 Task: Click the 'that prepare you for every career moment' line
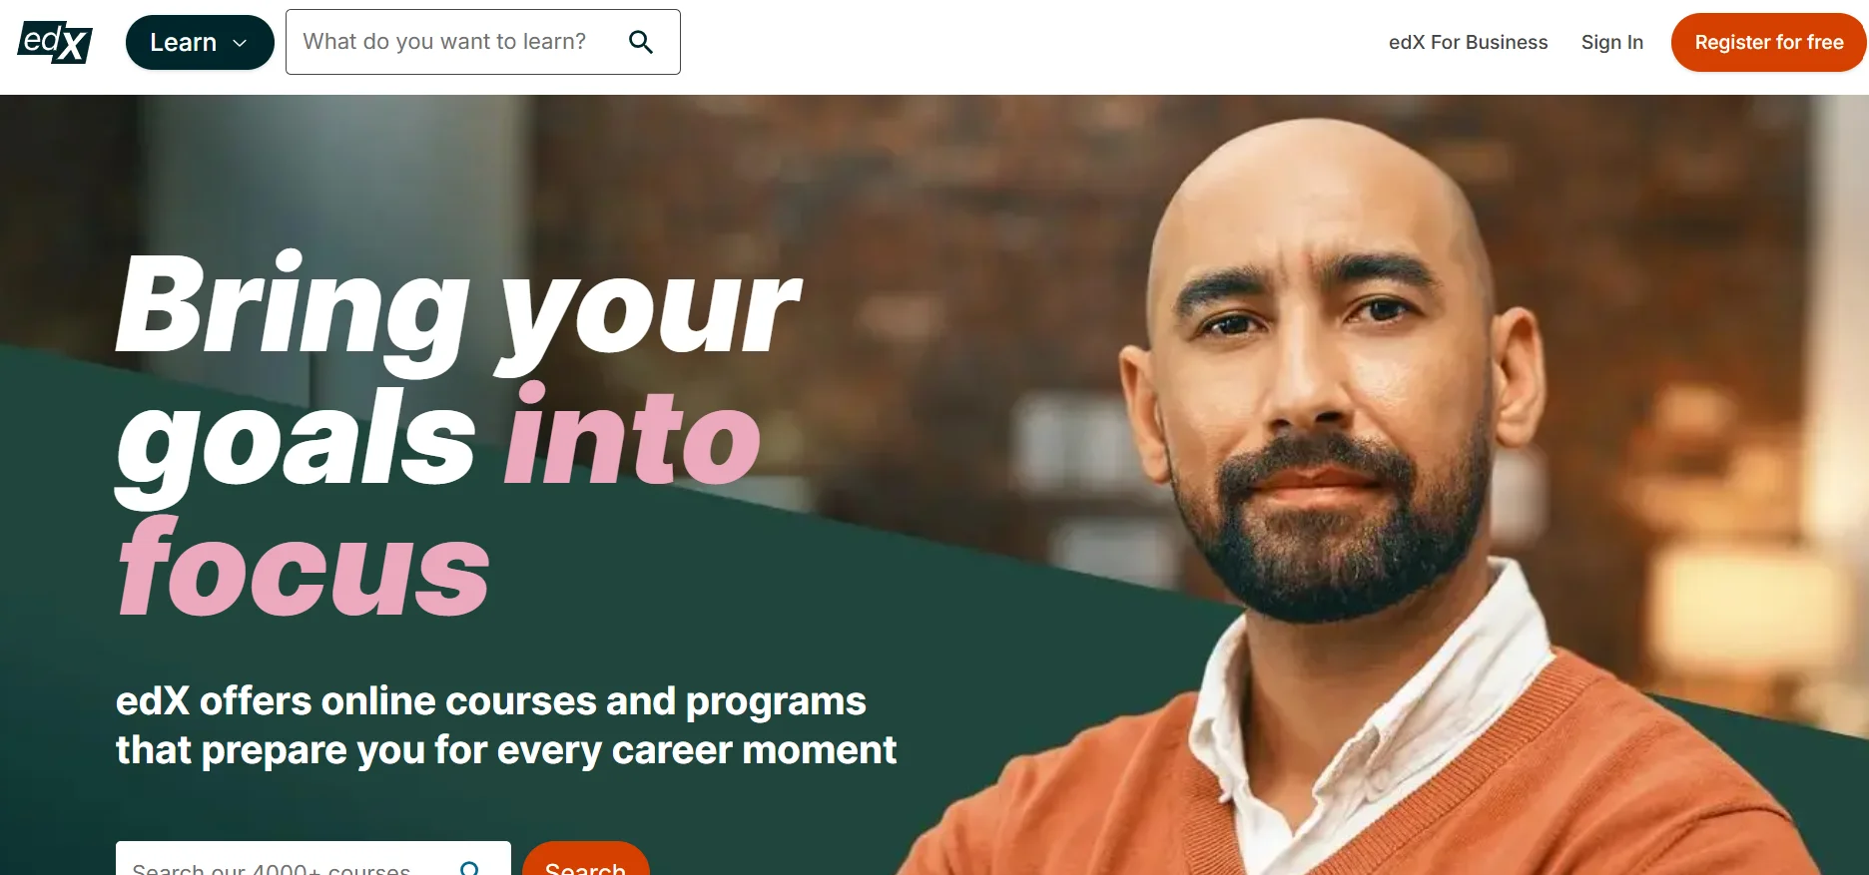pyautogui.click(x=506, y=750)
